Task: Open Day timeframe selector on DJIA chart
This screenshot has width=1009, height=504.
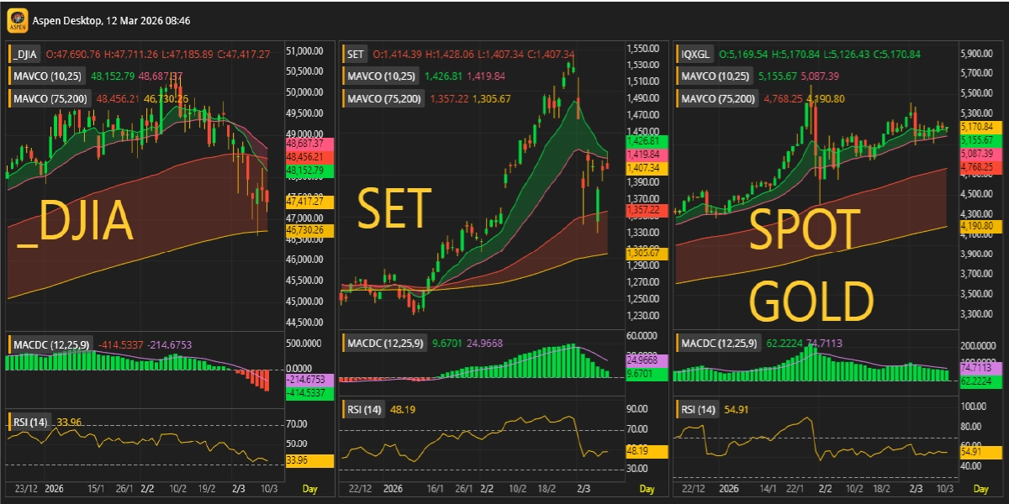Action: click(x=310, y=488)
